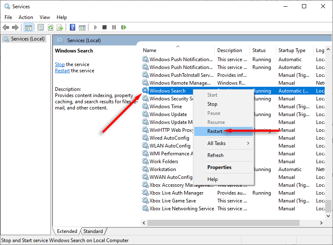Click the Refresh toolbar icon
This screenshot has width=333, height=245.
[x=50, y=27]
